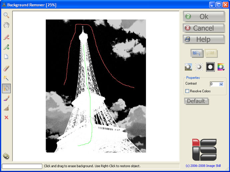Select the red background marker pencil
The width and height of the screenshot is (230, 172).
tap(6, 37)
